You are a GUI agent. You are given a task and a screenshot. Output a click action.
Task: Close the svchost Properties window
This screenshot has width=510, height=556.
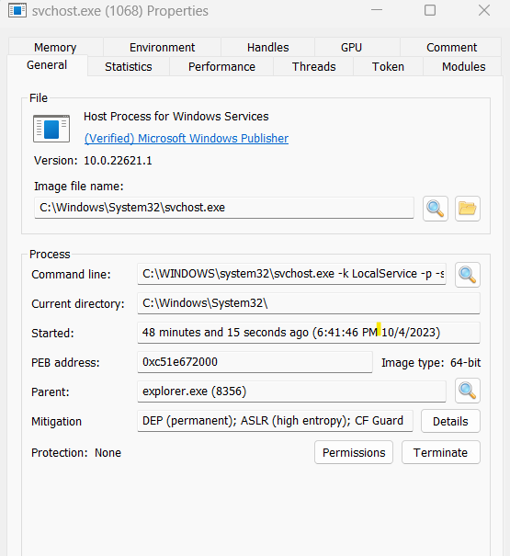click(484, 10)
